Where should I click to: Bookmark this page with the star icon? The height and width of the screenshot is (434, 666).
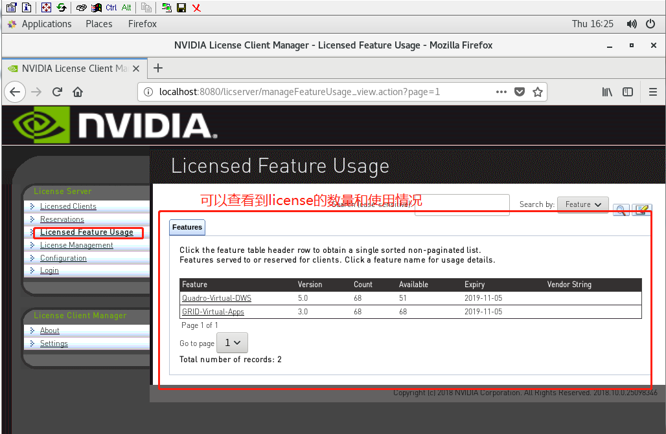[537, 92]
